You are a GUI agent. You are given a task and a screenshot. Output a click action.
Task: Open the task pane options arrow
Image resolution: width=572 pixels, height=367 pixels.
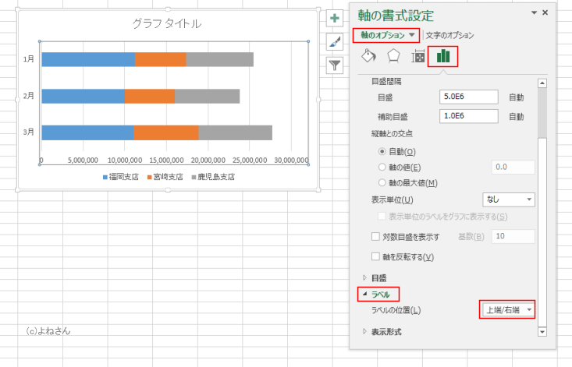click(534, 13)
